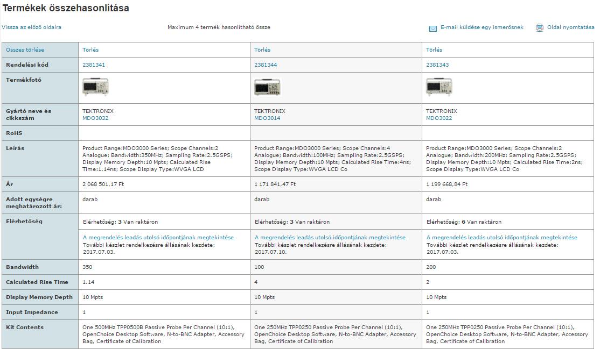Click the rise time value 4

pyautogui.click(x=256, y=282)
